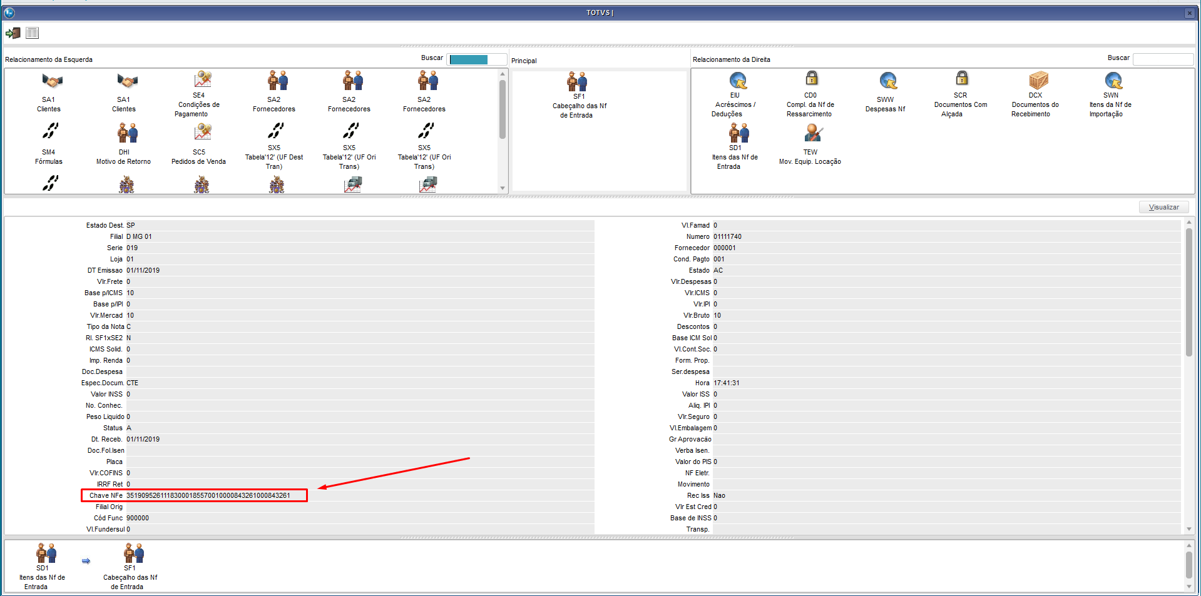1201x596 pixels.
Task: Click the Numero value 01111740
Action: click(727, 236)
